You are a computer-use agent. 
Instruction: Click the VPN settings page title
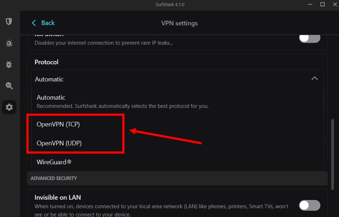[x=180, y=23]
